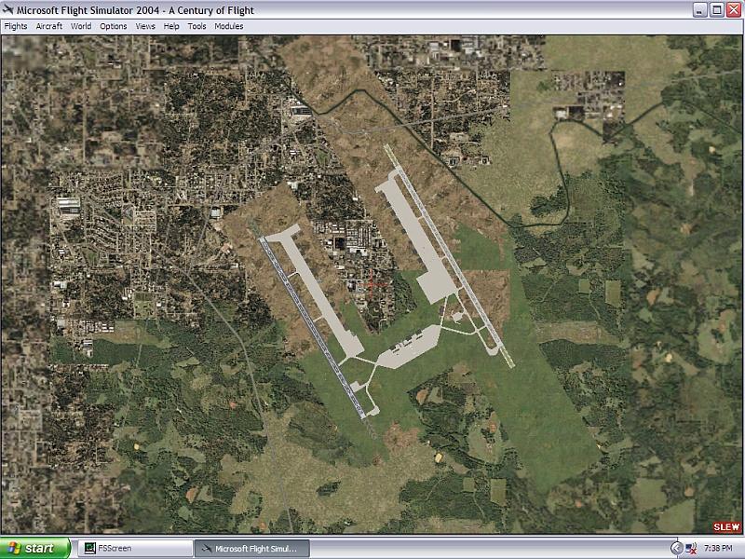Click the 7:38 PM taskbar clock
The width and height of the screenshot is (745, 559).
[x=718, y=548]
